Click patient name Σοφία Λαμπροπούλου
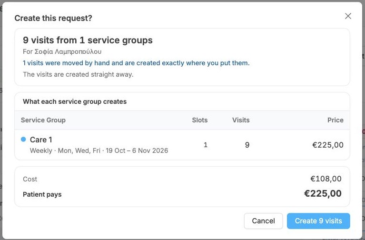365x240 pixels. 68,51
